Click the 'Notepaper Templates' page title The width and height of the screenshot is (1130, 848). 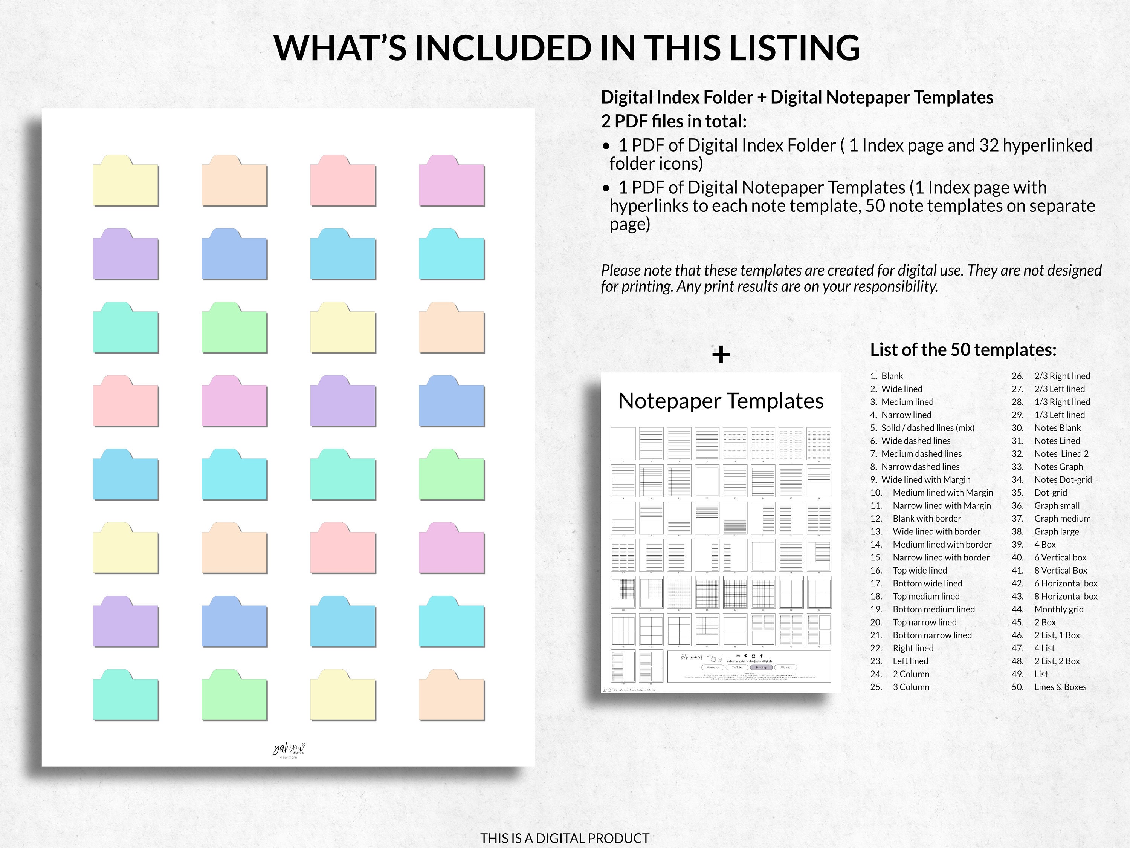point(721,401)
